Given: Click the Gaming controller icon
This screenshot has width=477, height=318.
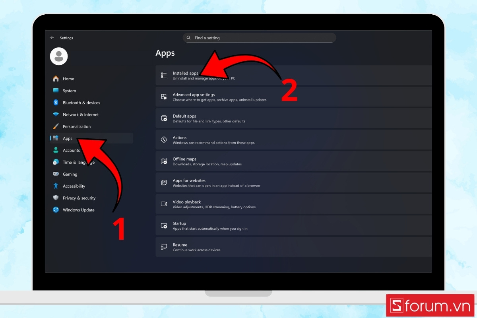Looking at the screenshot, I should pos(56,174).
